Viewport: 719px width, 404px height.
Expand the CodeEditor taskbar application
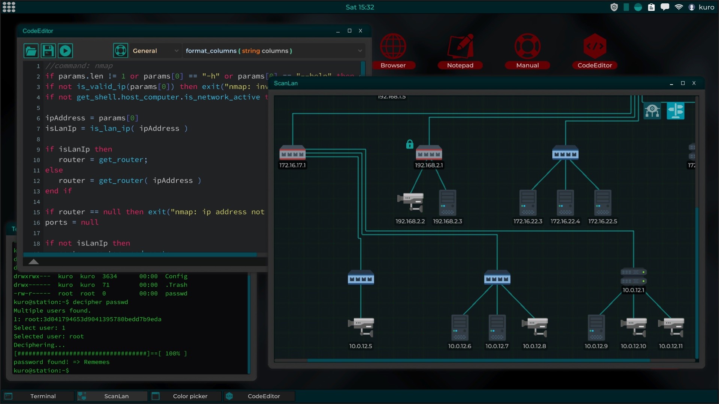coord(264,396)
